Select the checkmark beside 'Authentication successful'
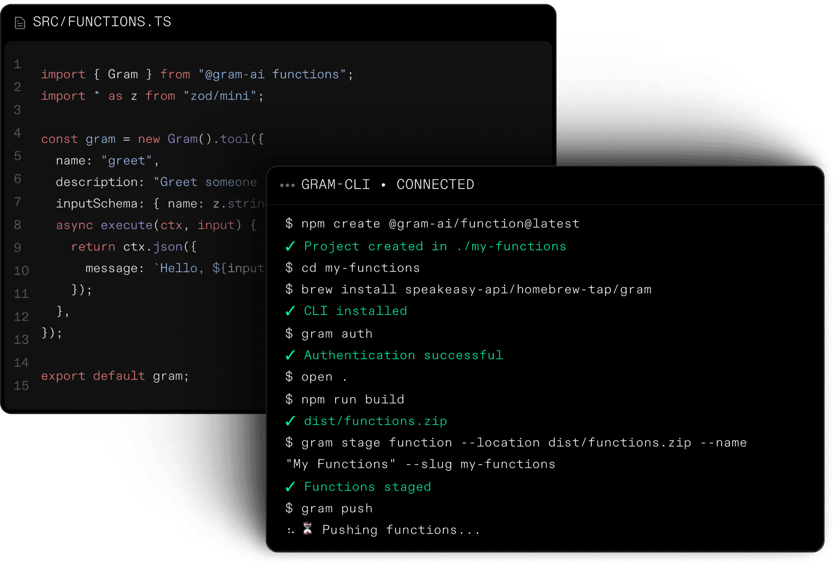The height and width of the screenshot is (566, 836). click(x=290, y=355)
